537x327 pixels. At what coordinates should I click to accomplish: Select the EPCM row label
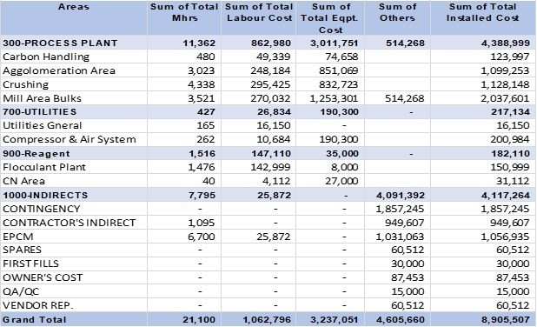click(x=17, y=237)
